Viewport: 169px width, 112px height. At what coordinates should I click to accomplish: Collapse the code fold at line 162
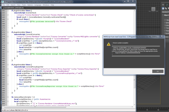8,11
